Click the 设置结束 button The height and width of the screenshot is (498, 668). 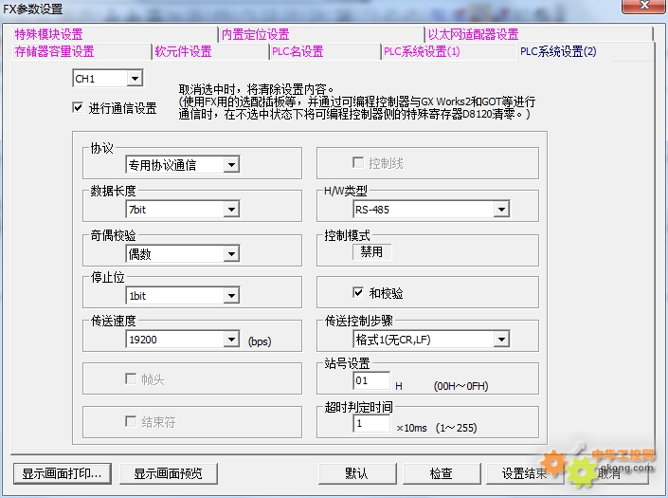coord(525,473)
